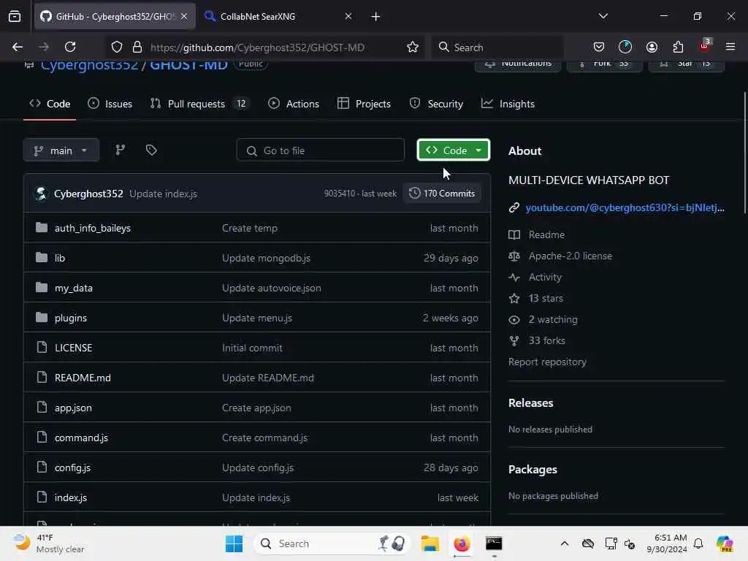Click Firefox icon in Windows taskbar
Image resolution: width=748 pixels, height=561 pixels.
(462, 543)
